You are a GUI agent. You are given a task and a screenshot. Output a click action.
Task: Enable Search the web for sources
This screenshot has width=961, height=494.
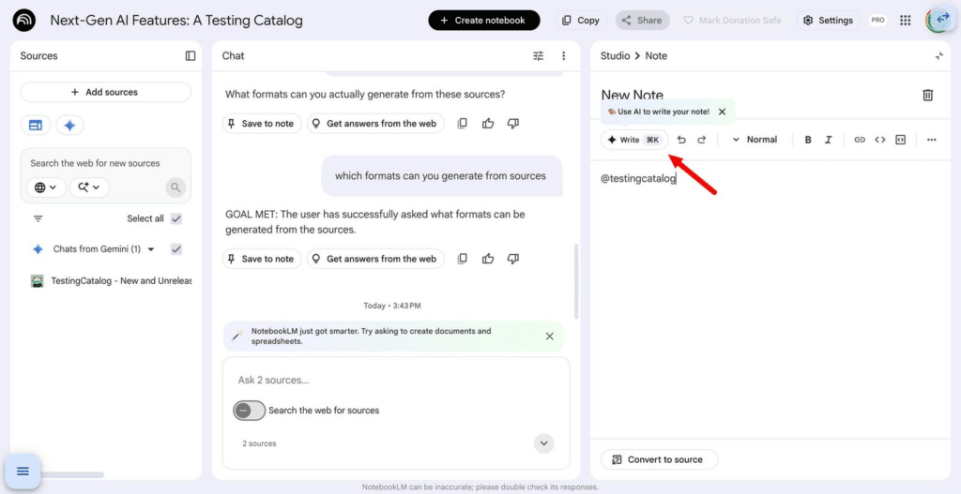(249, 411)
